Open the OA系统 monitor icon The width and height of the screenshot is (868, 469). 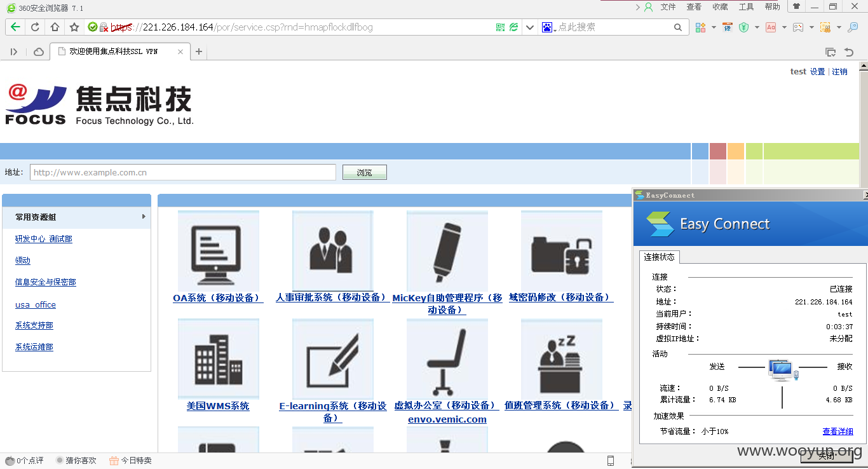coord(218,251)
